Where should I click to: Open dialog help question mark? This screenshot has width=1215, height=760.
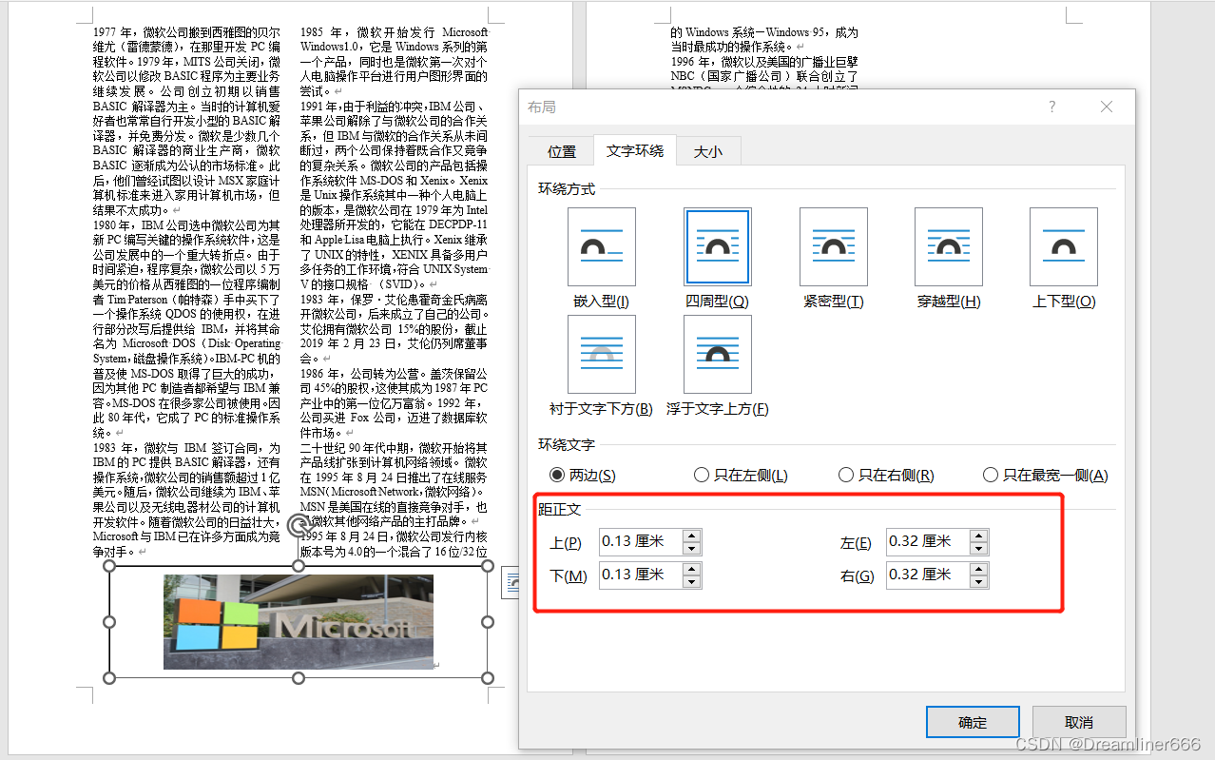(x=1052, y=107)
